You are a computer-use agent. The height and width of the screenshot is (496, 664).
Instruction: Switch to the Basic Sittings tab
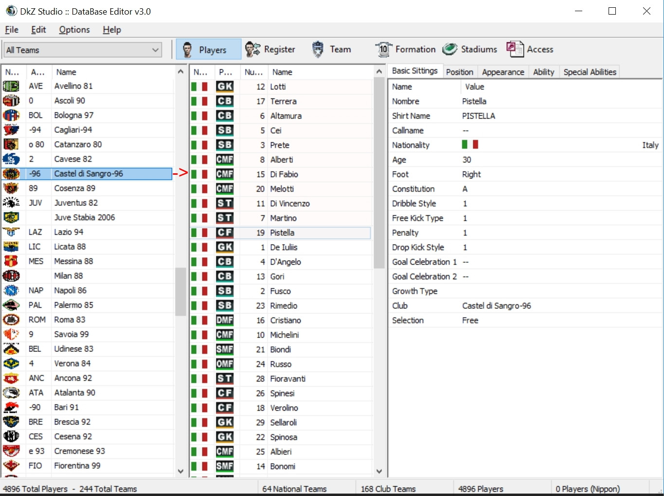point(415,71)
